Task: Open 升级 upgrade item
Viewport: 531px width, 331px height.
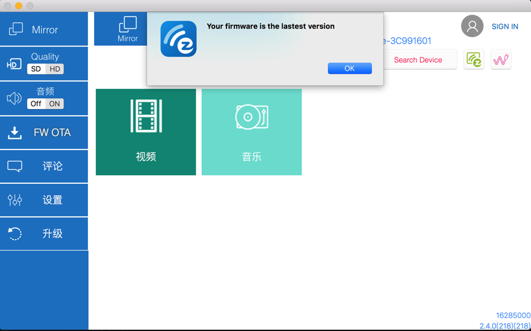Action: 44,234
